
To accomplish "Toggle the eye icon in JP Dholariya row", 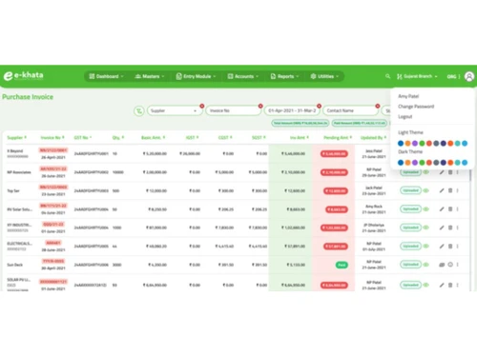I will [x=426, y=228].
